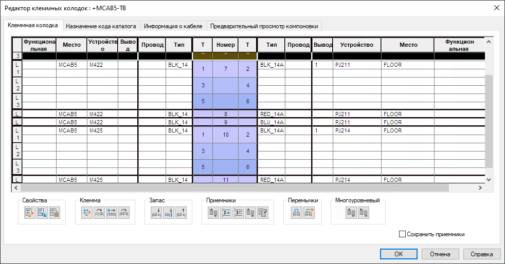Screen dimensions: 505x264
Task: Close the Редактор клеммных колодок dialog
Action: (497, 8)
